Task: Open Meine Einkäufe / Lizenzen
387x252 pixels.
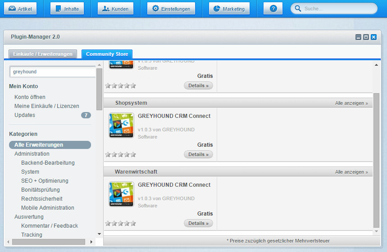Action: pos(47,106)
